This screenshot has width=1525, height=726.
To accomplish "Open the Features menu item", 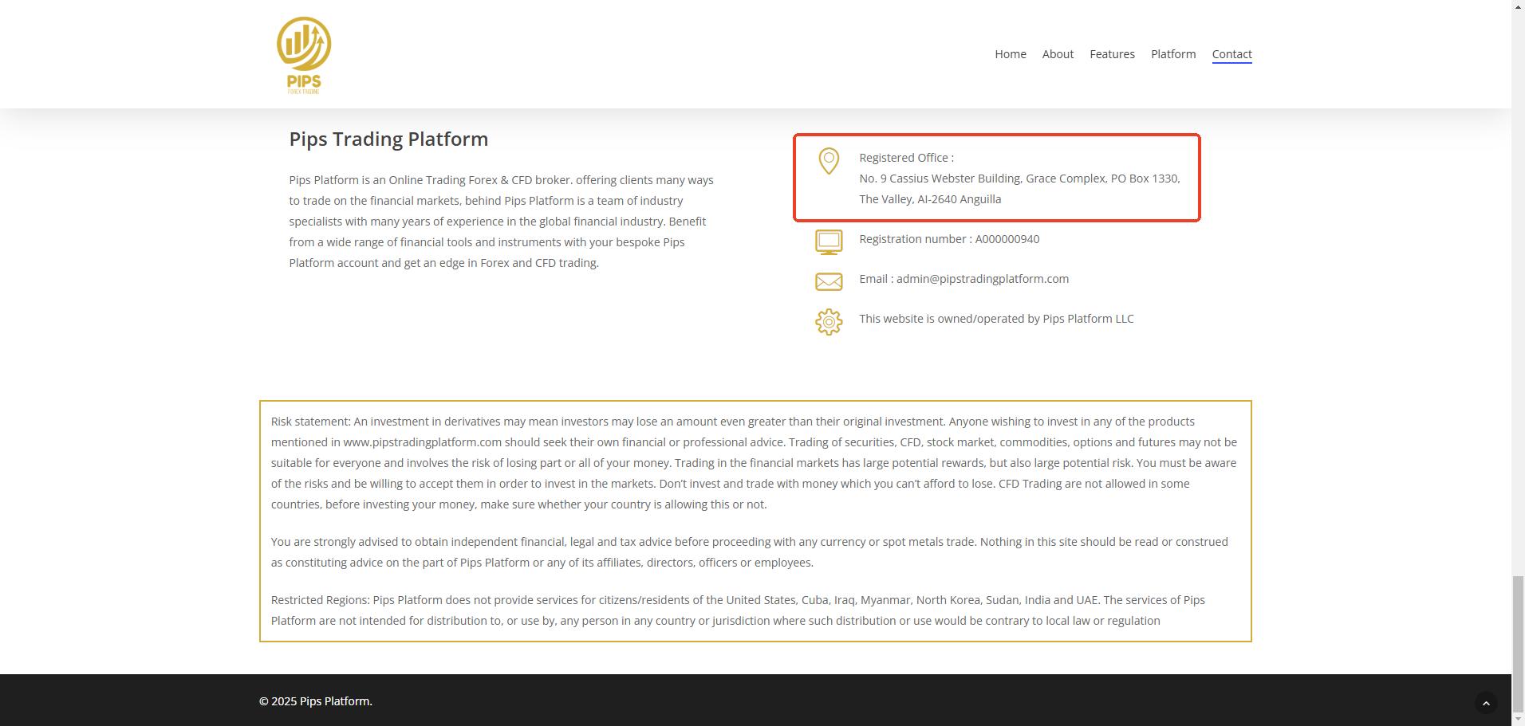I will [x=1112, y=54].
